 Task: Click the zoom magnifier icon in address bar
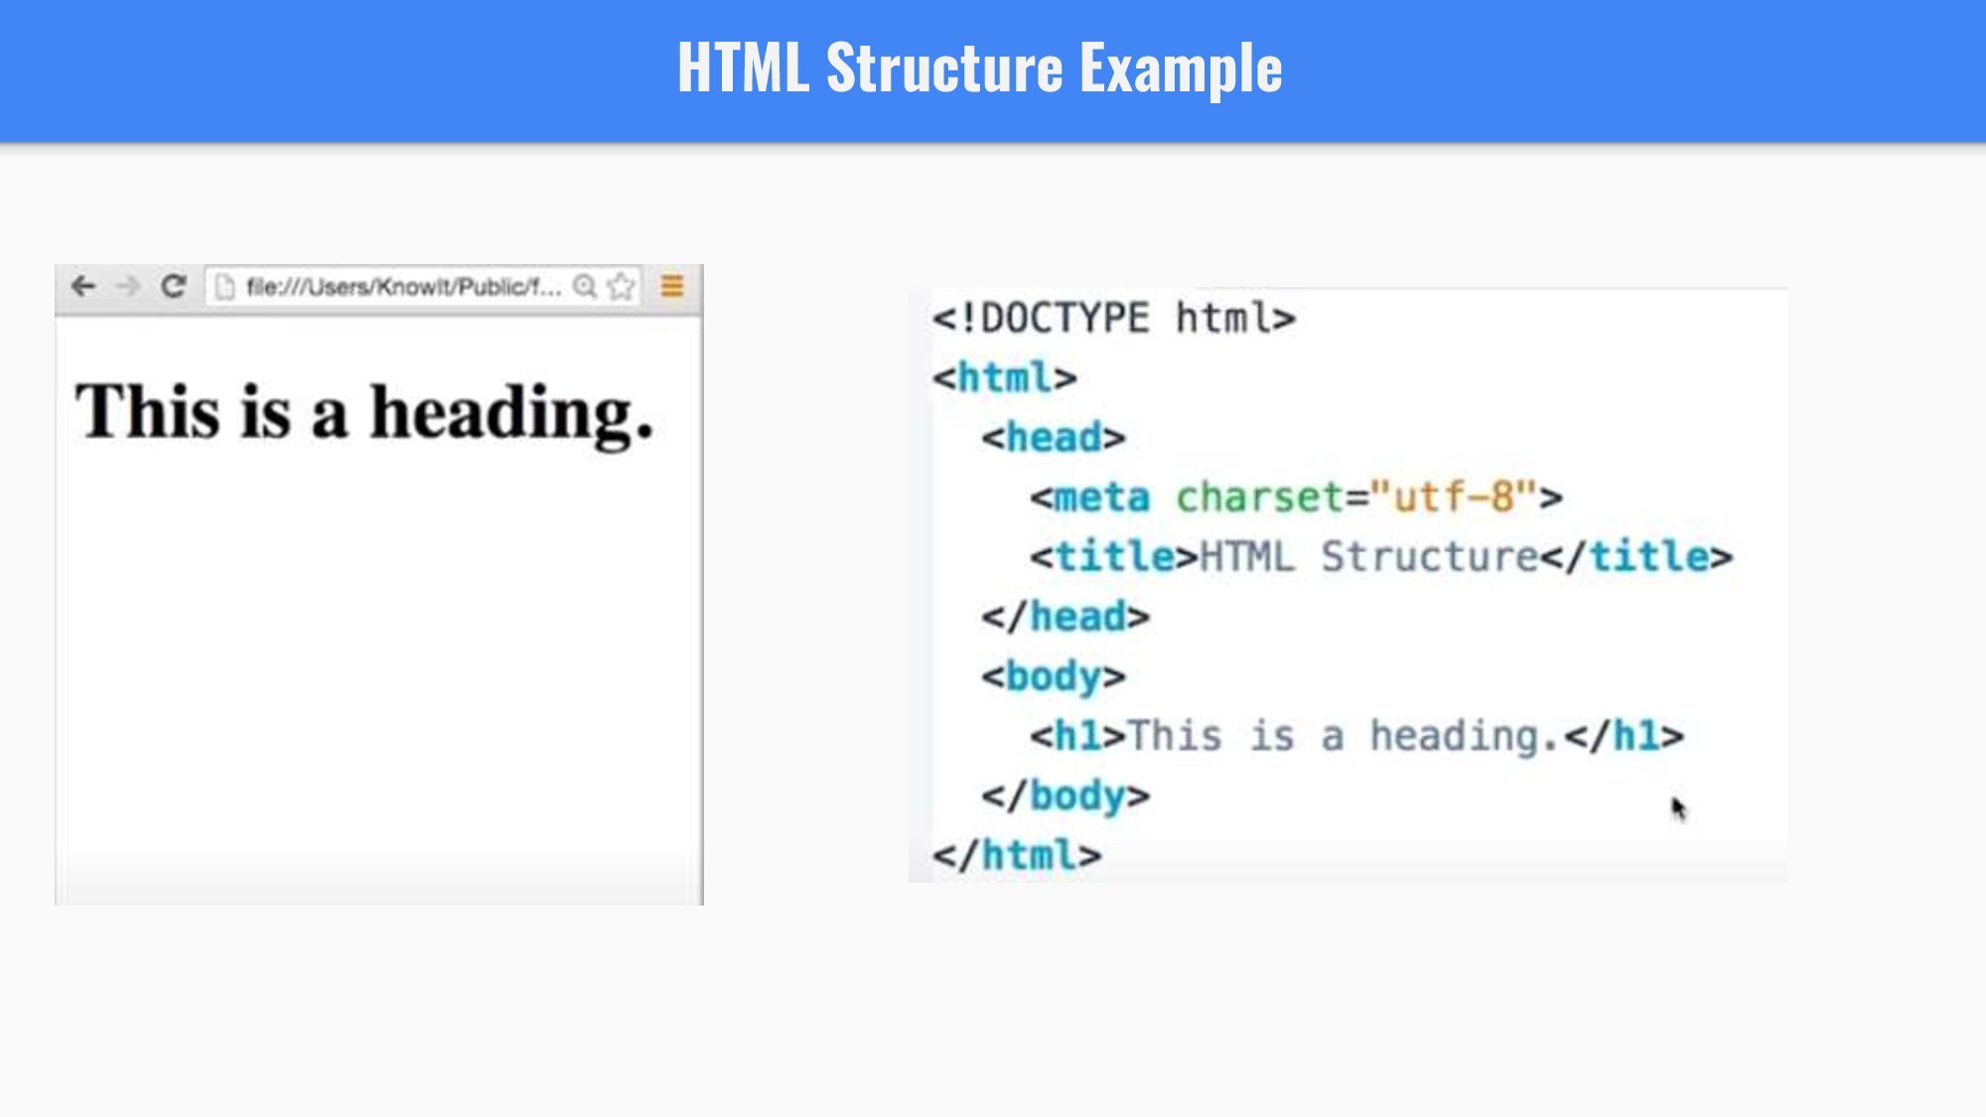pyautogui.click(x=585, y=287)
